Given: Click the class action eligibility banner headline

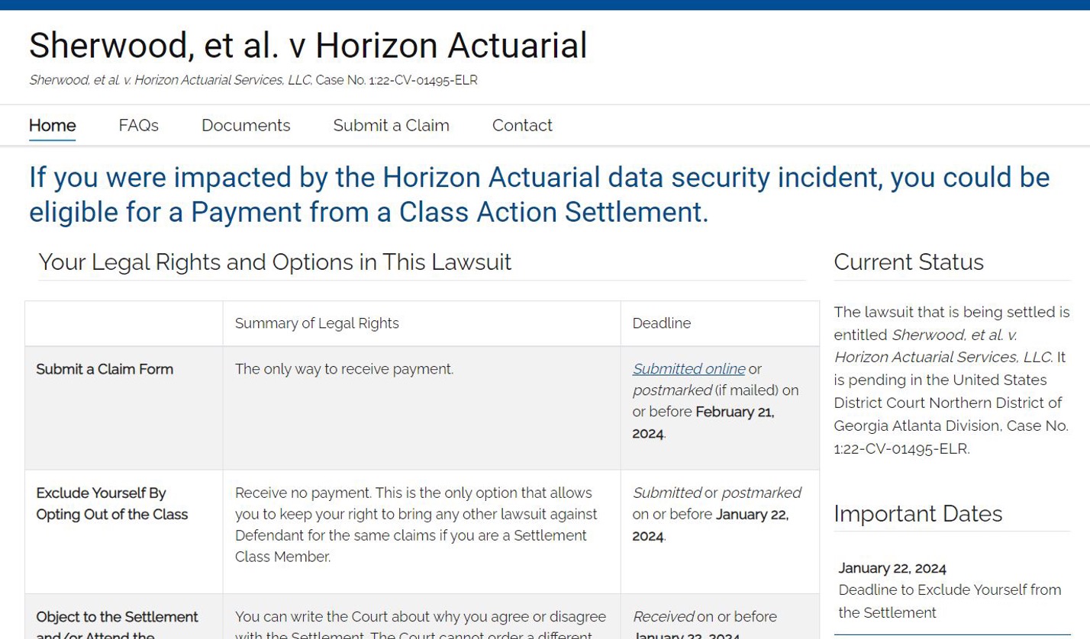Looking at the screenshot, I should pyautogui.click(x=539, y=194).
